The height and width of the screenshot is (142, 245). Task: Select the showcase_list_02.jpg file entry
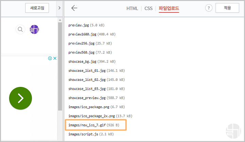97,79
